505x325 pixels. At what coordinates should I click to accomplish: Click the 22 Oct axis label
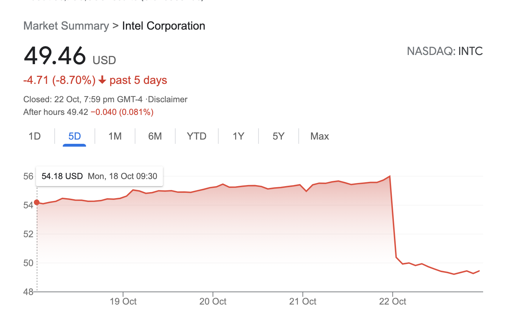393,302
